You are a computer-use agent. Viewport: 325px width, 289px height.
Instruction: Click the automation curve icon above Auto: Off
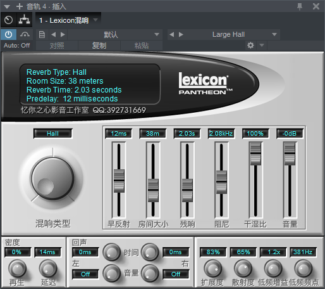(x=25, y=34)
